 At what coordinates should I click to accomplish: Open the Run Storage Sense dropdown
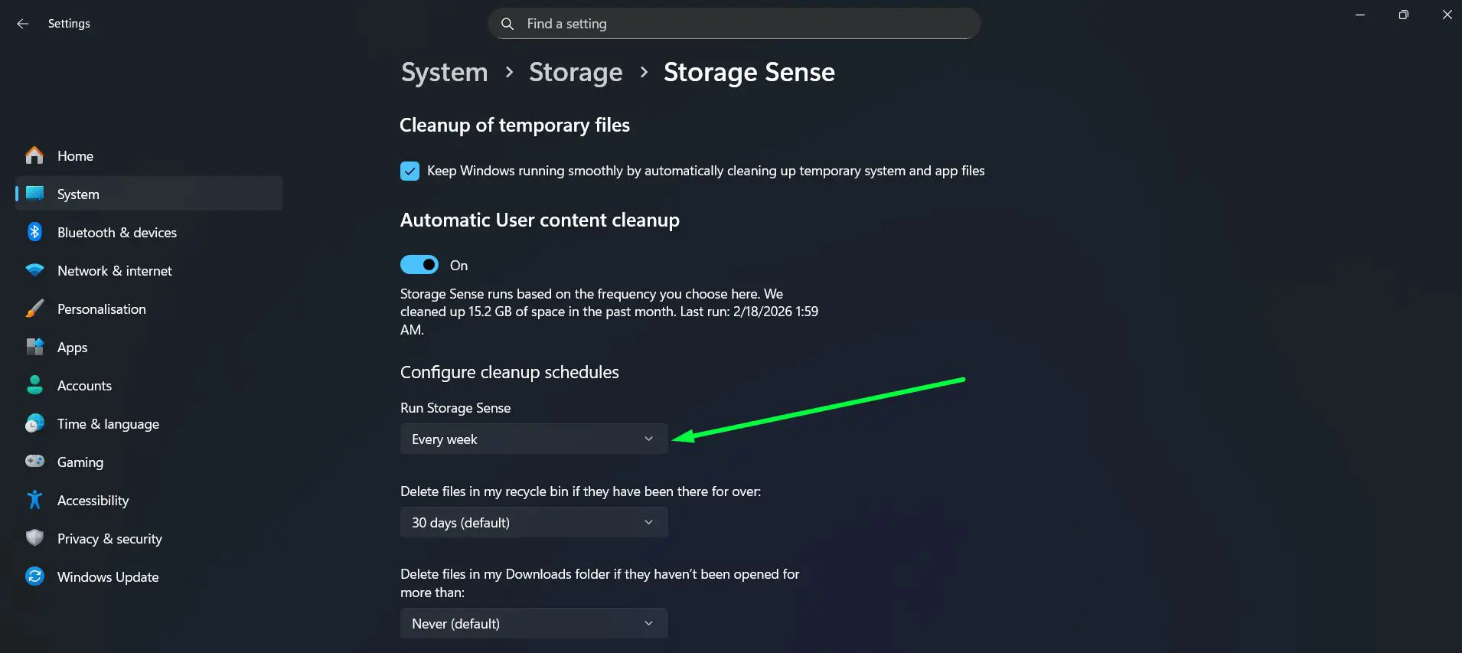click(533, 439)
